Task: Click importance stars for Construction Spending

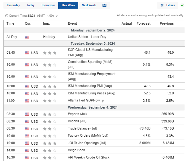Action: pos(50,65)
